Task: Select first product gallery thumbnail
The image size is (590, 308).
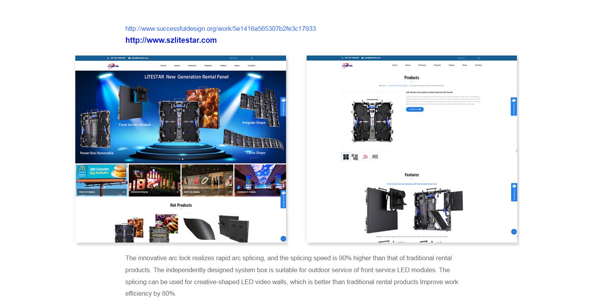Action: click(346, 157)
